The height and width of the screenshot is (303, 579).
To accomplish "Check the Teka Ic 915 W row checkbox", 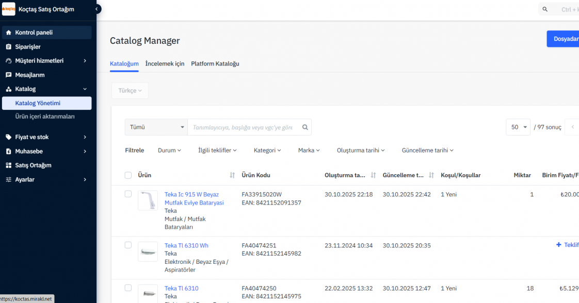I will point(128,194).
